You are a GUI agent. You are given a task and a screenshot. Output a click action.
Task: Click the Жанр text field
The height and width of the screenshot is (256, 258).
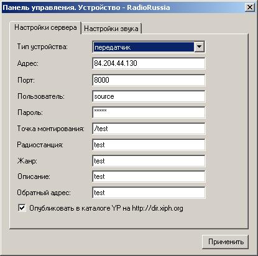(149, 161)
